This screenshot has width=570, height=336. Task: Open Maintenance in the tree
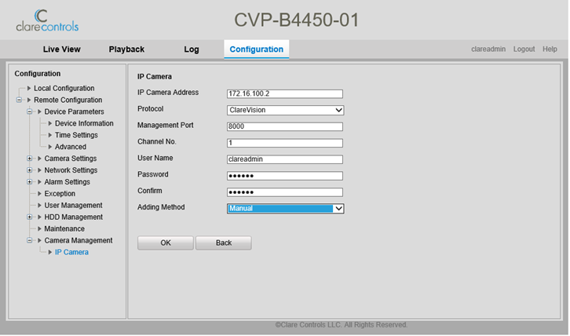64,228
